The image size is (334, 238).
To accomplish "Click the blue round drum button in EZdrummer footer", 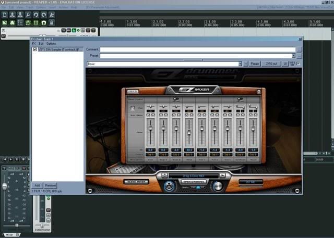I will (x=169, y=186).
